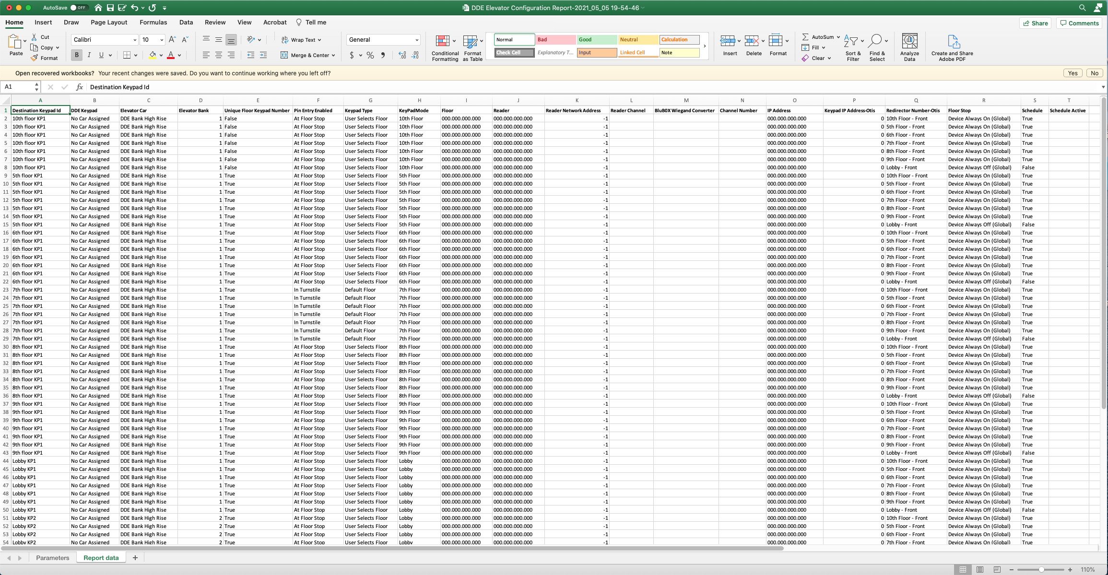Image resolution: width=1108 pixels, height=575 pixels.
Task: Toggle italic formatting
Action: click(x=89, y=55)
